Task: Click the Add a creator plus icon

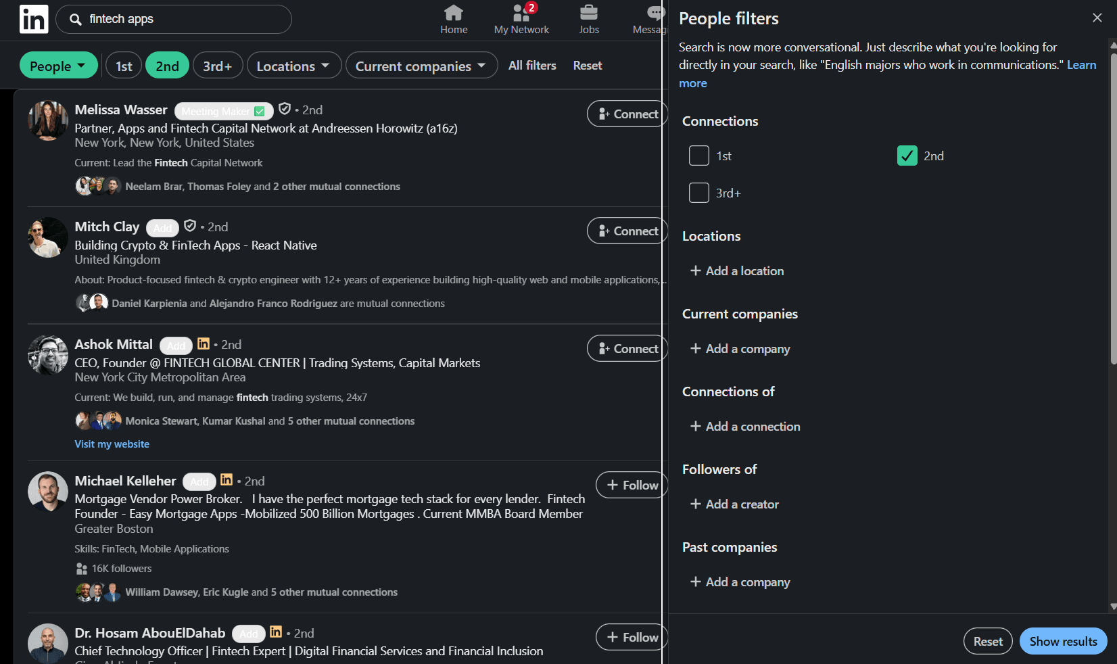Action: click(696, 504)
